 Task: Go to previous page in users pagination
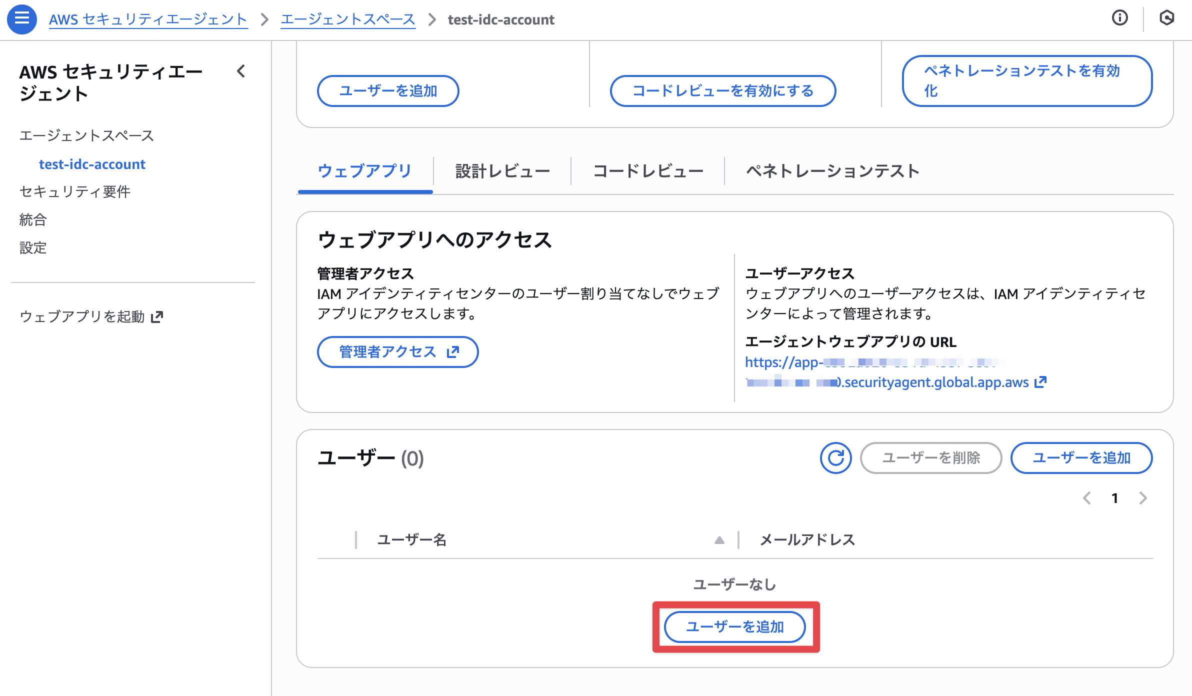pos(1087,498)
